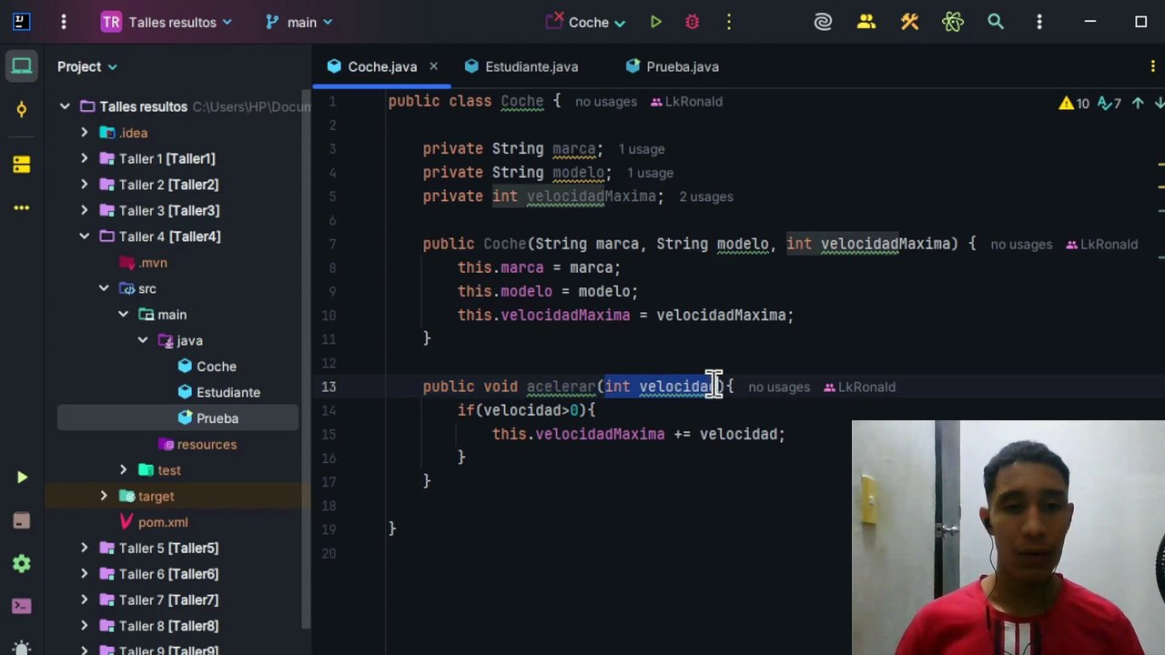The height and width of the screenshot is (655, 1165).
Task: Click '2 usages' hint next to velocidadMaxima
Action: coord(705,196)
